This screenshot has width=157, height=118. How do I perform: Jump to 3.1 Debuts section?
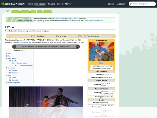14,61
